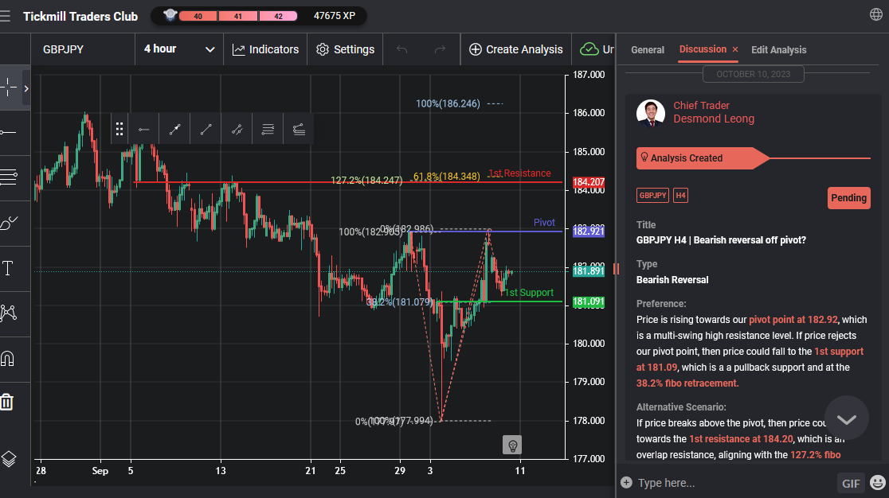Switch to the General tab
889x498 pixels.
tap(648, 50)
